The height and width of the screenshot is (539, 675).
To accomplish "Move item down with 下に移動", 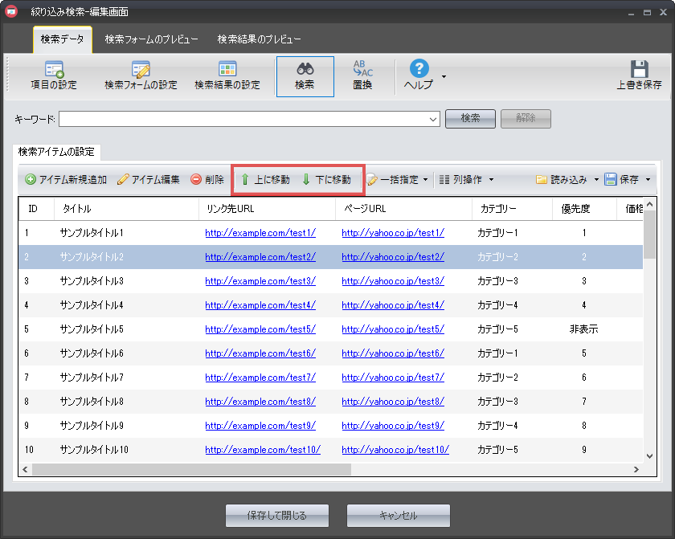I will pos(326,180).
